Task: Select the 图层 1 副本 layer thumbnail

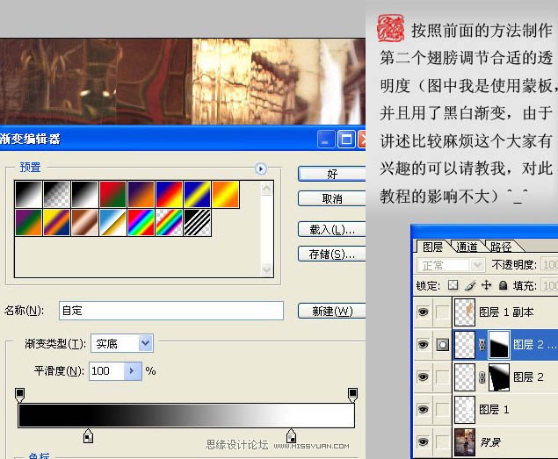Action: click(x=465, y=312)
